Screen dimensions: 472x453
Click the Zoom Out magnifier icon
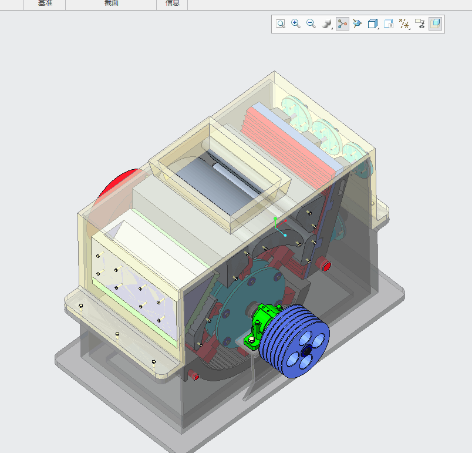[x=311, y=24]
